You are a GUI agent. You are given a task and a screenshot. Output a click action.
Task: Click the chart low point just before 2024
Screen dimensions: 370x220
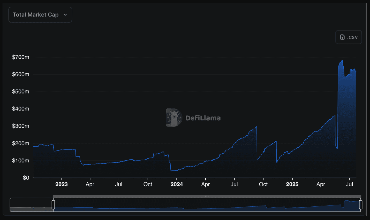tap(171, 171)
